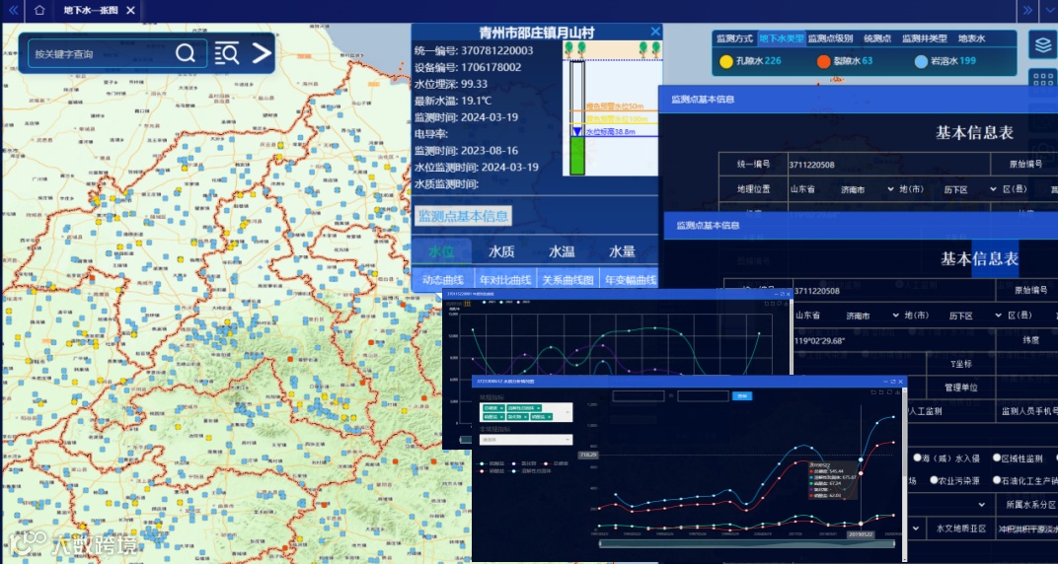This screenshot has height=564, width=1058.
Task: Switch to the 水质 tab
Action: pyautogui.click(x=501, y=251)
